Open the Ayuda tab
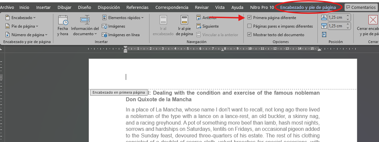This screenshot has height=142, width=379. click(237, 8)
